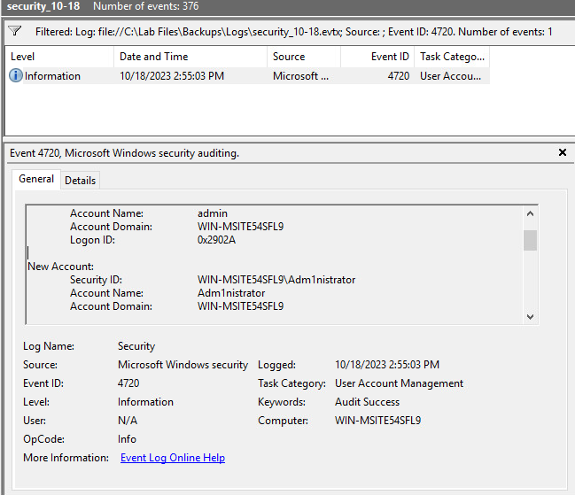Select the General tab

36,179
